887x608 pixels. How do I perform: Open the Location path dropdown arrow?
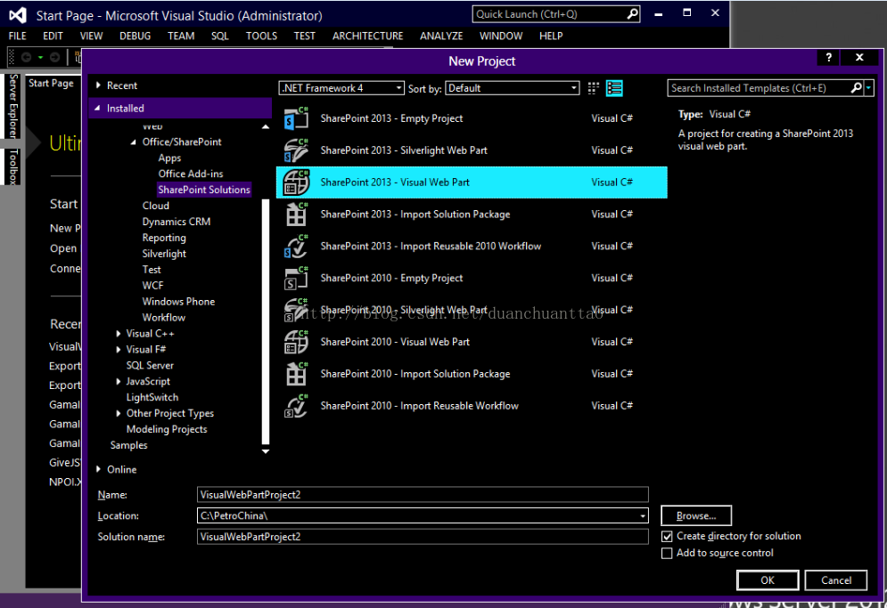click(x=643, y=516)
